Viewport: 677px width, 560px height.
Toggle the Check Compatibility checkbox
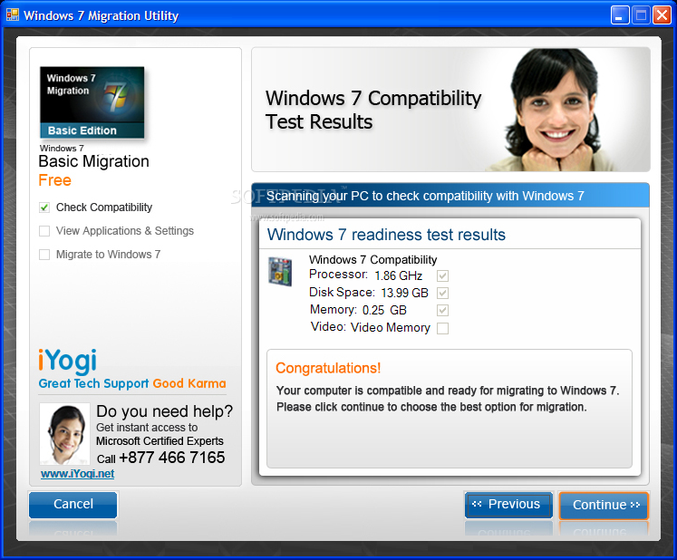44,208
